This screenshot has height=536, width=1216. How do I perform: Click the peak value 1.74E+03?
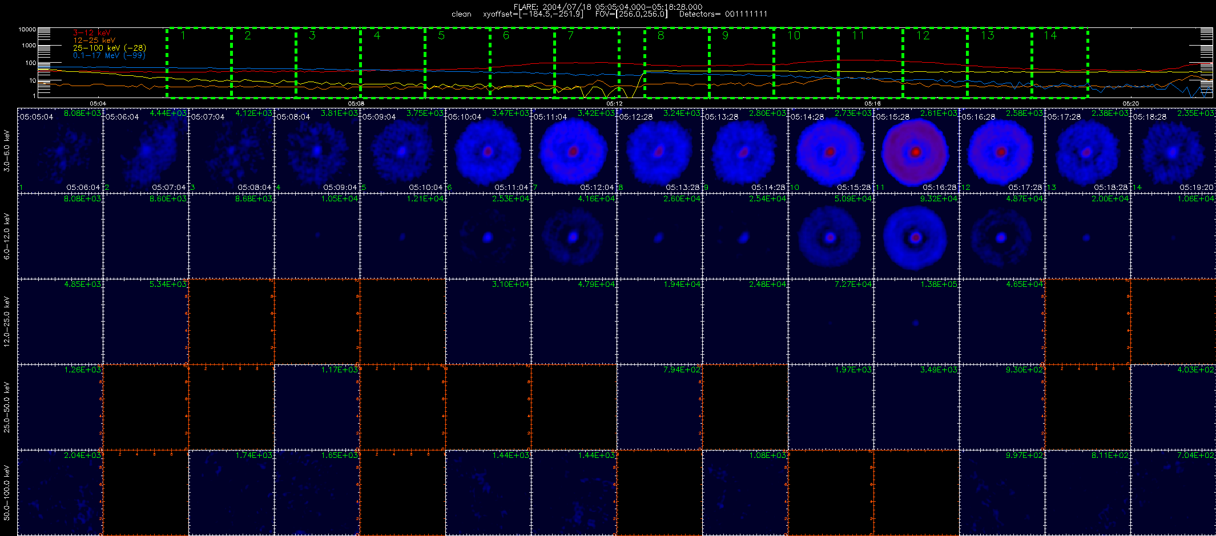pos(253,455)
